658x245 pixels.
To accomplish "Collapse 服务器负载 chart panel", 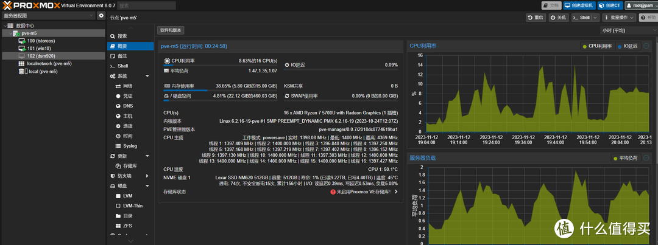I will 646,158.
